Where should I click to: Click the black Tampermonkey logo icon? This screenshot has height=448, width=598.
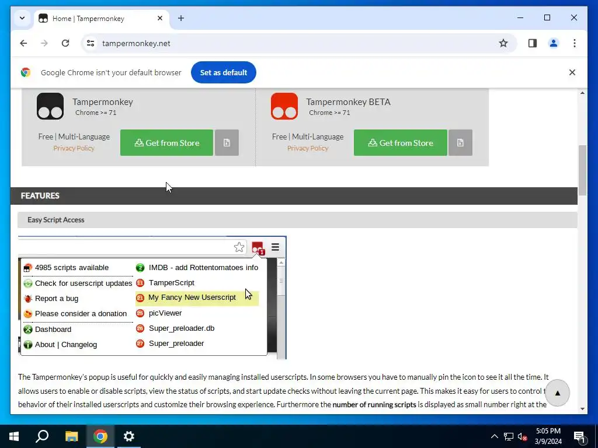click(x=50, y=106)
